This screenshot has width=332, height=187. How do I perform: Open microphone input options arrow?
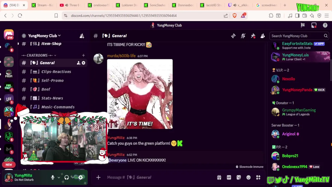pos(59,177)
